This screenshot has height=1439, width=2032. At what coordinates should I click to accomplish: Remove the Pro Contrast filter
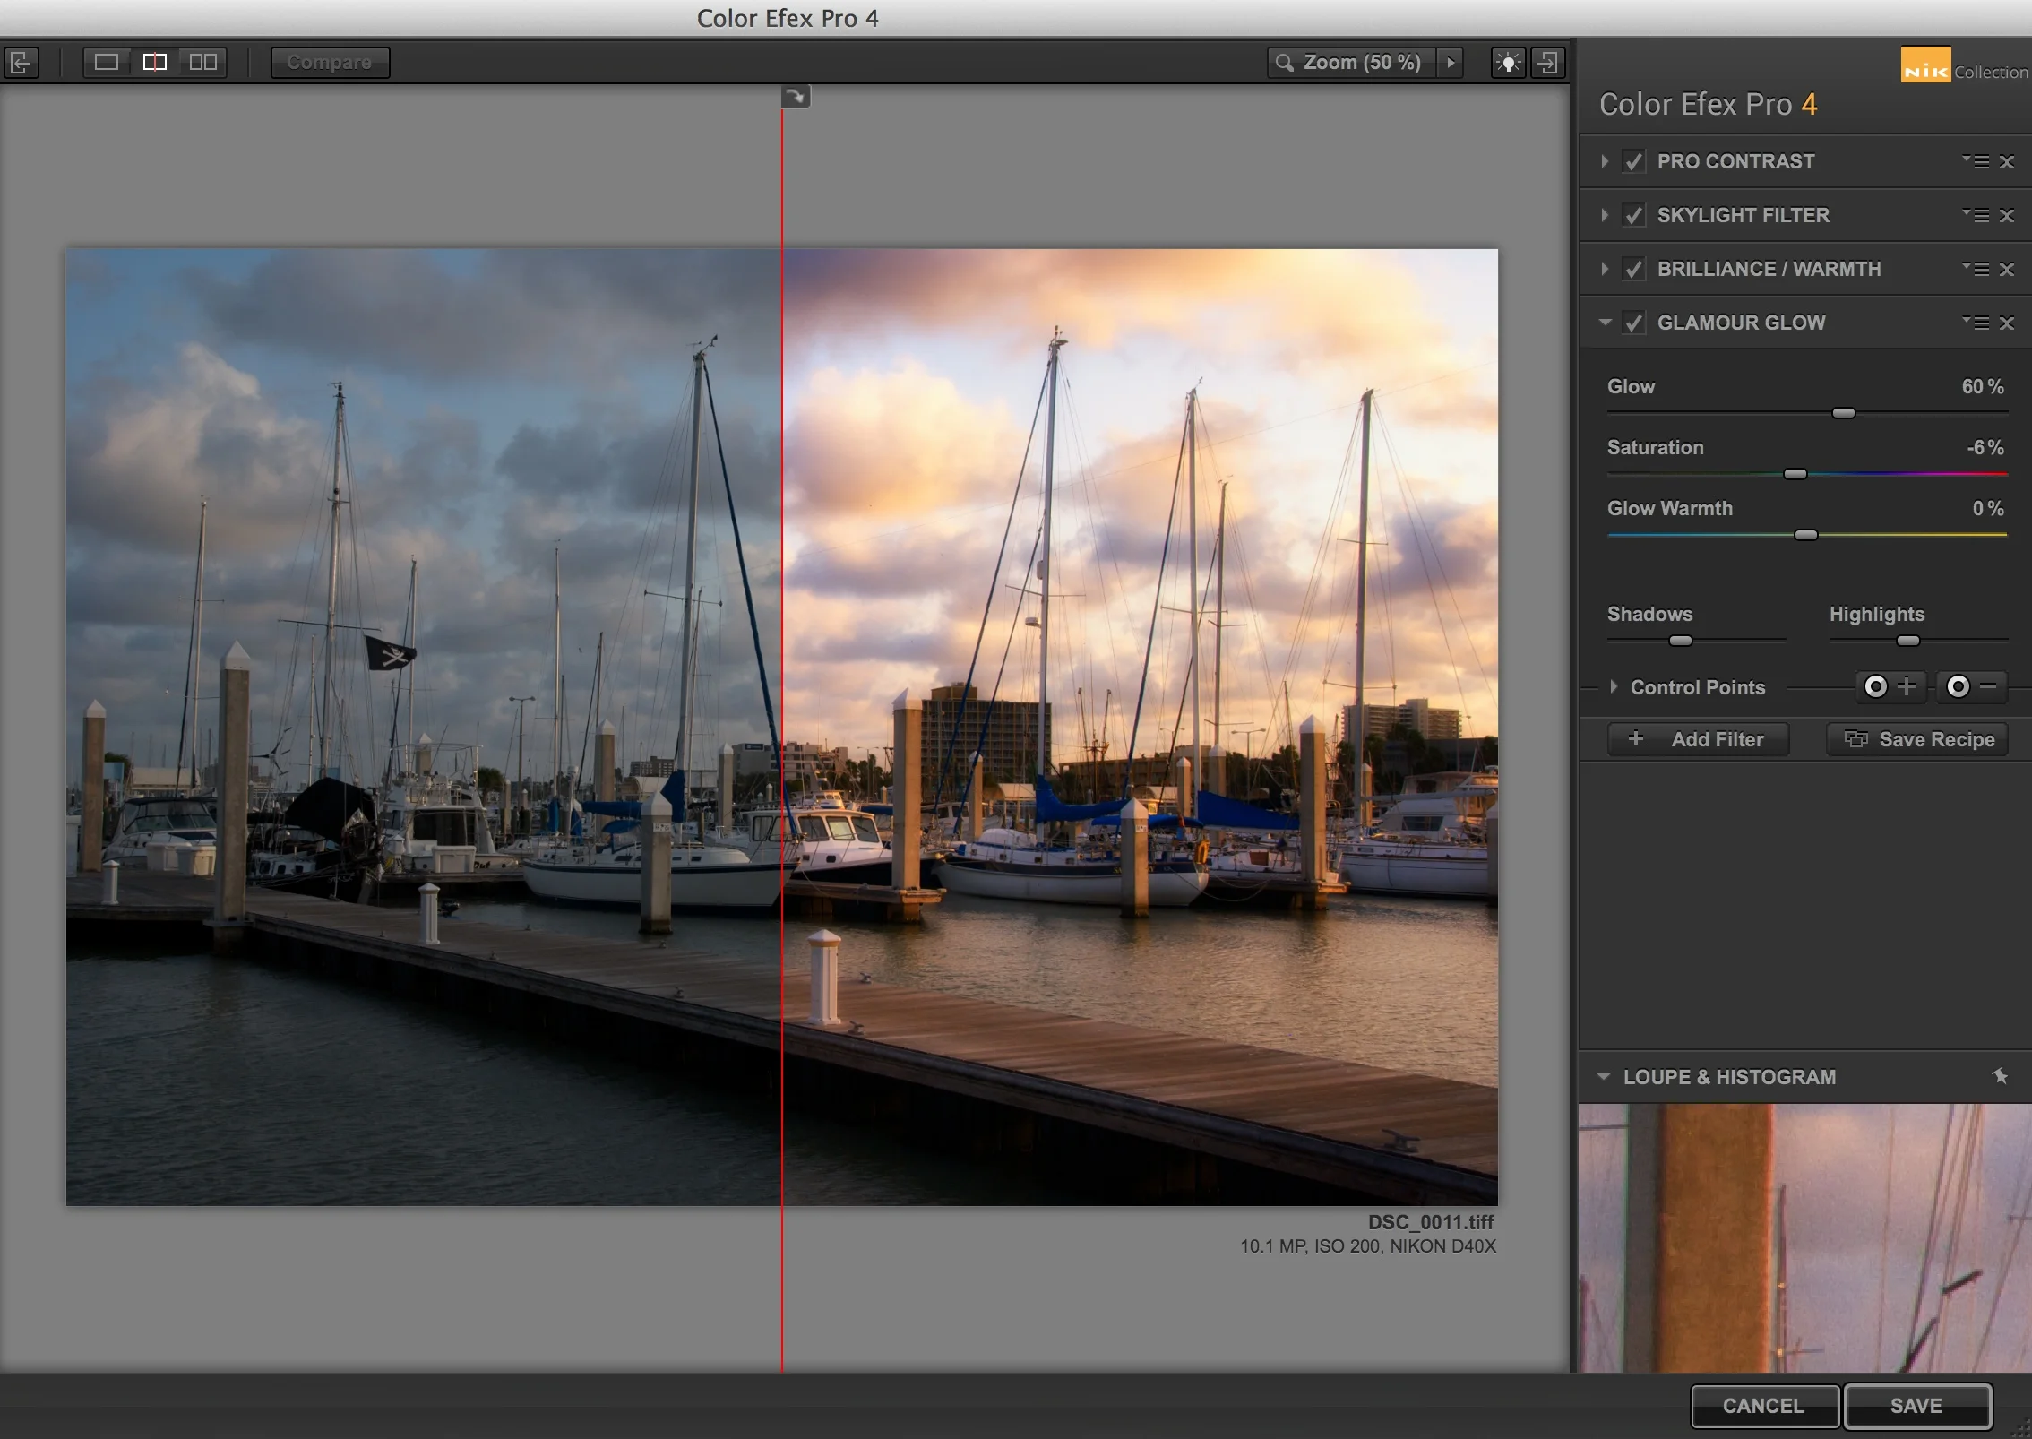[x=2007, y=161]
